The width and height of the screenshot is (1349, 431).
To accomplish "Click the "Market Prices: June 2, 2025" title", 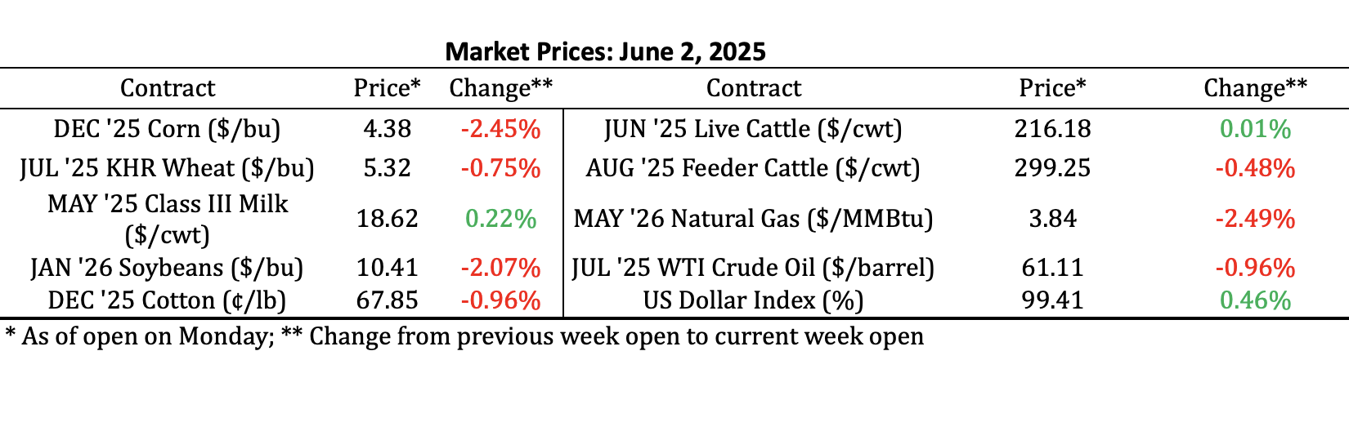I will (x=605, y=52).
